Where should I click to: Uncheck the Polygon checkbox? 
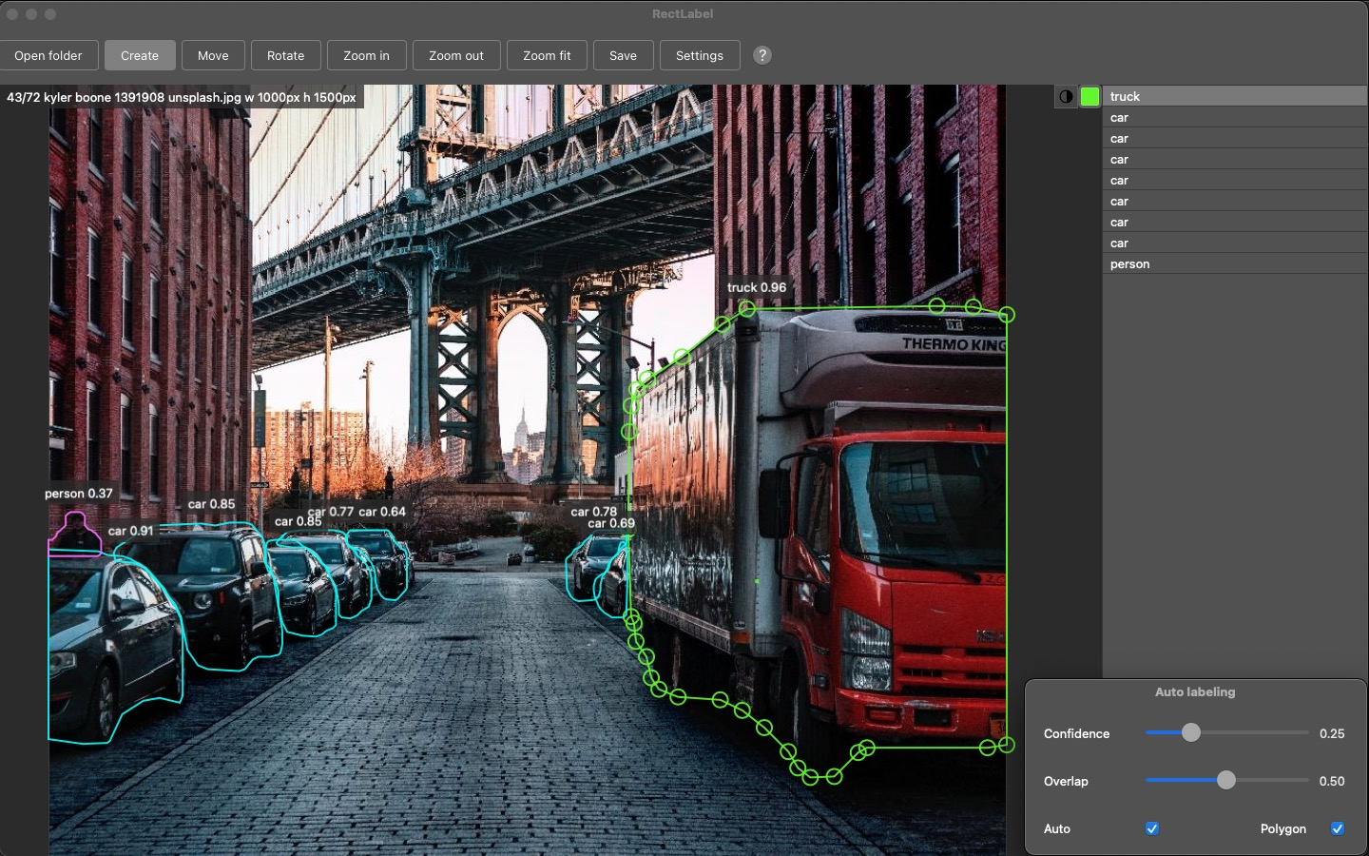point(1337,828)
